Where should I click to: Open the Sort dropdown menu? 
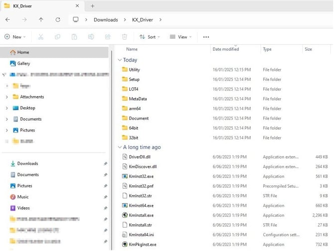tap(149, 37)
